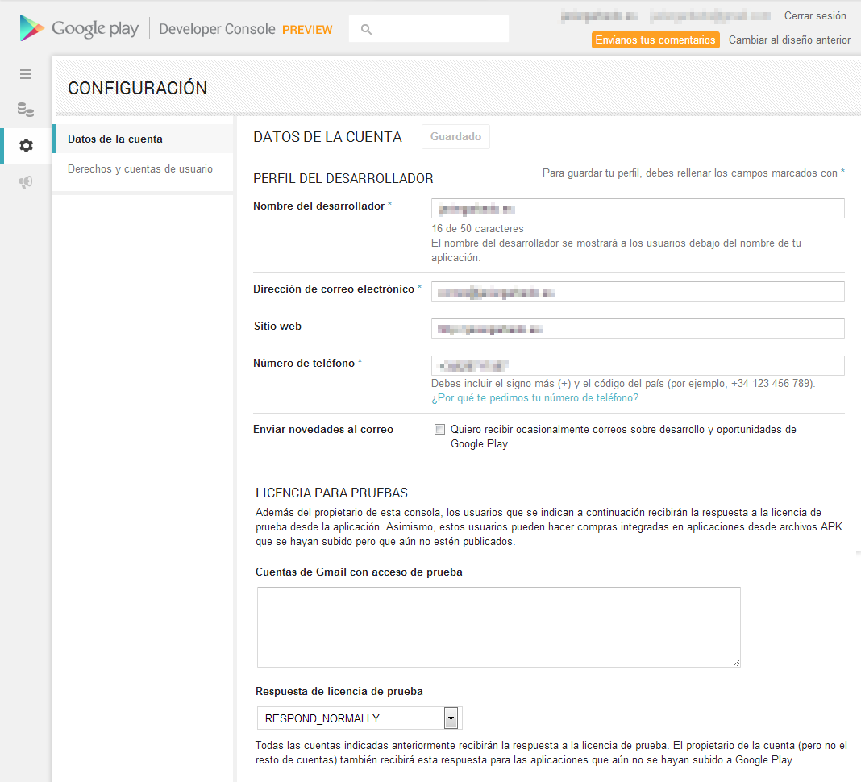Open the financial reports coins icon
Image resolution: width=861 pixels, height=782 pixels.
(x=26, y=110)
